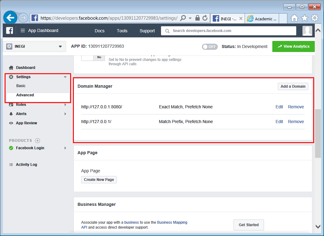This screenshot has height=236, width=324.
Task: Click the new tab button
Action: (x=283, y=18)
